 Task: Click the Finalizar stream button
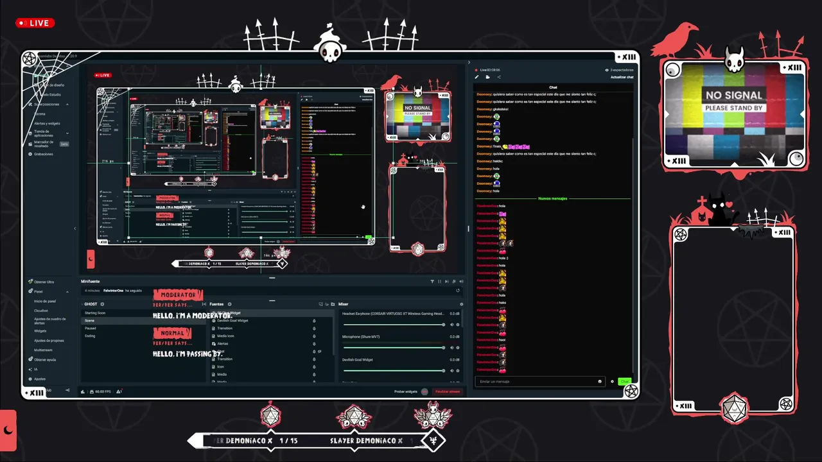click(448, 391)
